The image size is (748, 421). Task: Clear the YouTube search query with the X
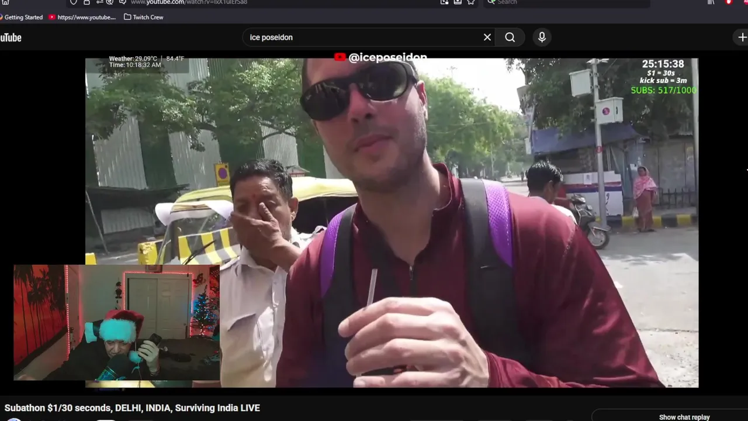coord(487,37)
